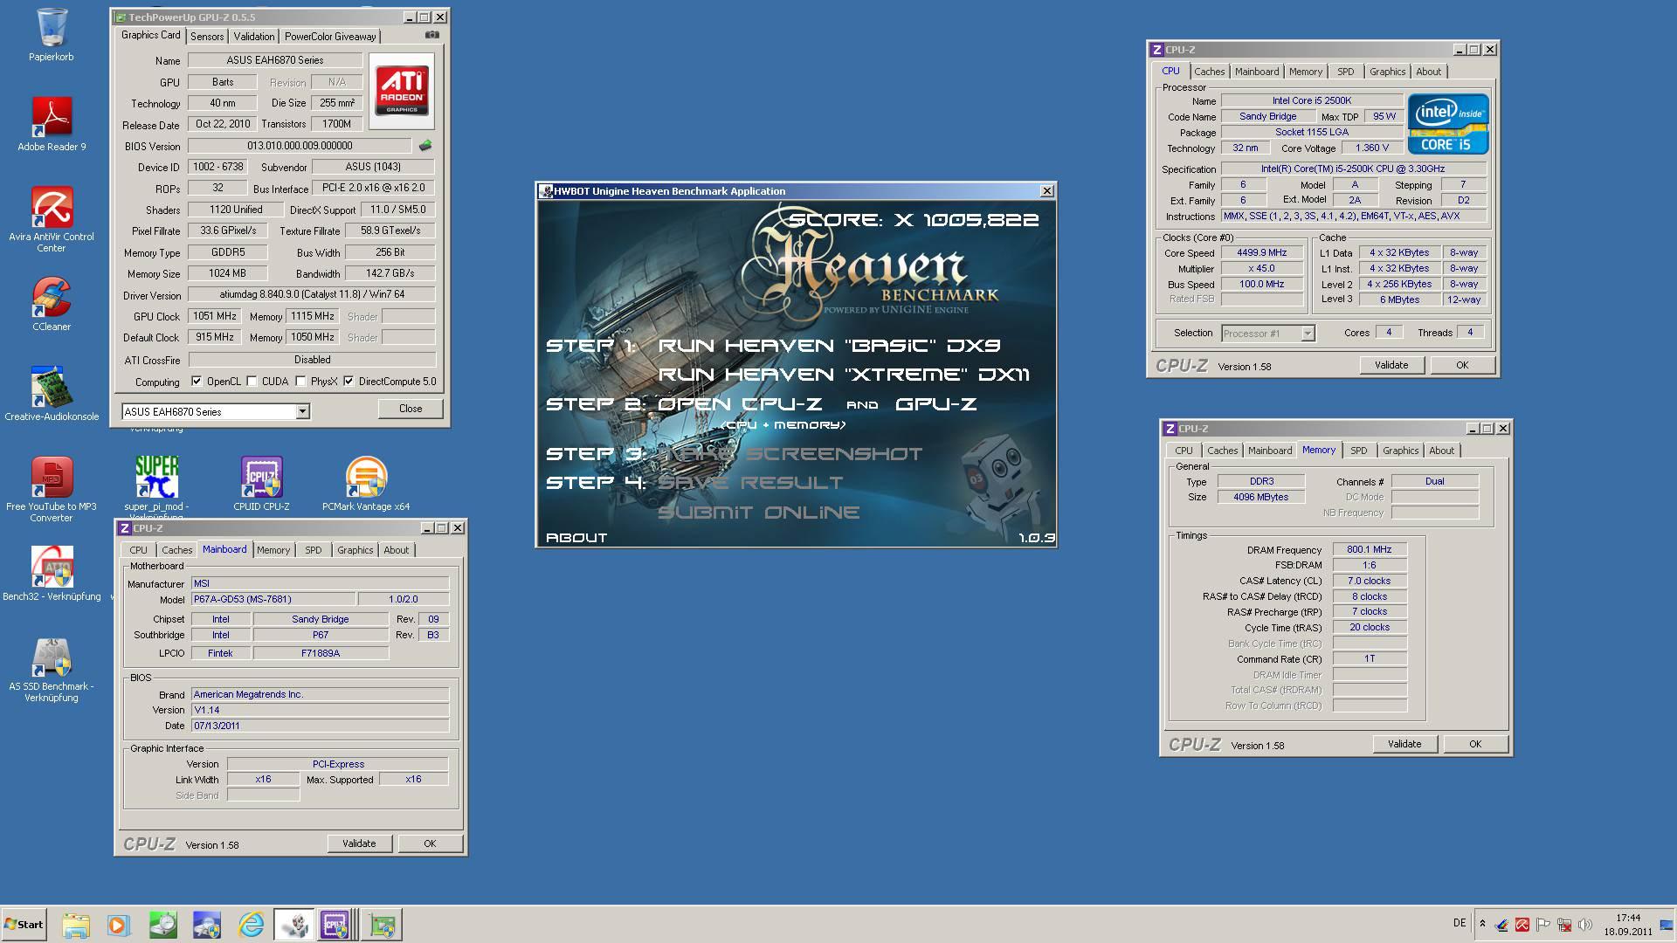Open SPD tab in CPU-Z Memory window
Screen dimensions: 1677x943
(x=1358, y=451)
